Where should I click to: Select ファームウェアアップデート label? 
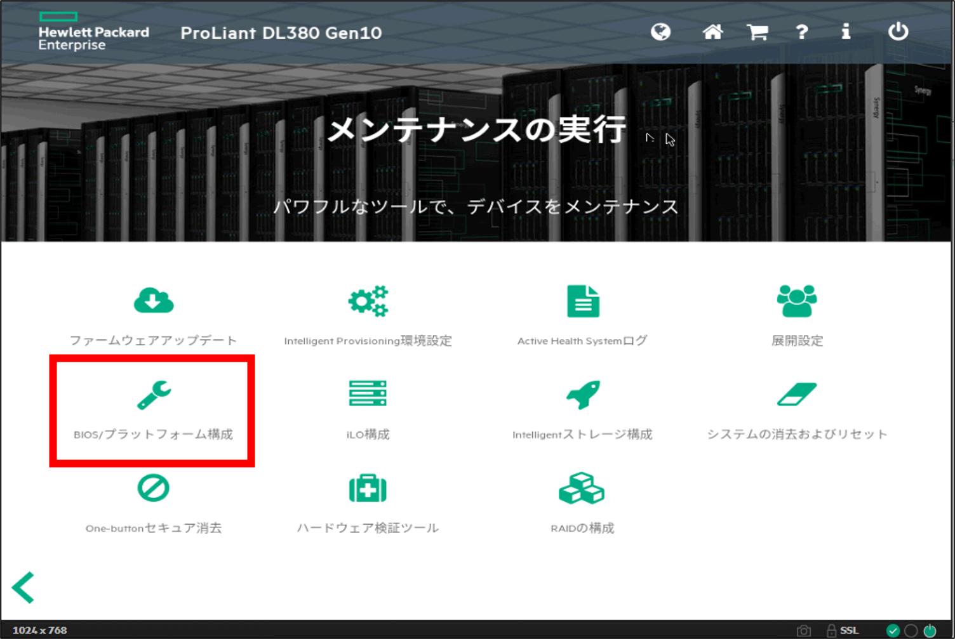153,341
